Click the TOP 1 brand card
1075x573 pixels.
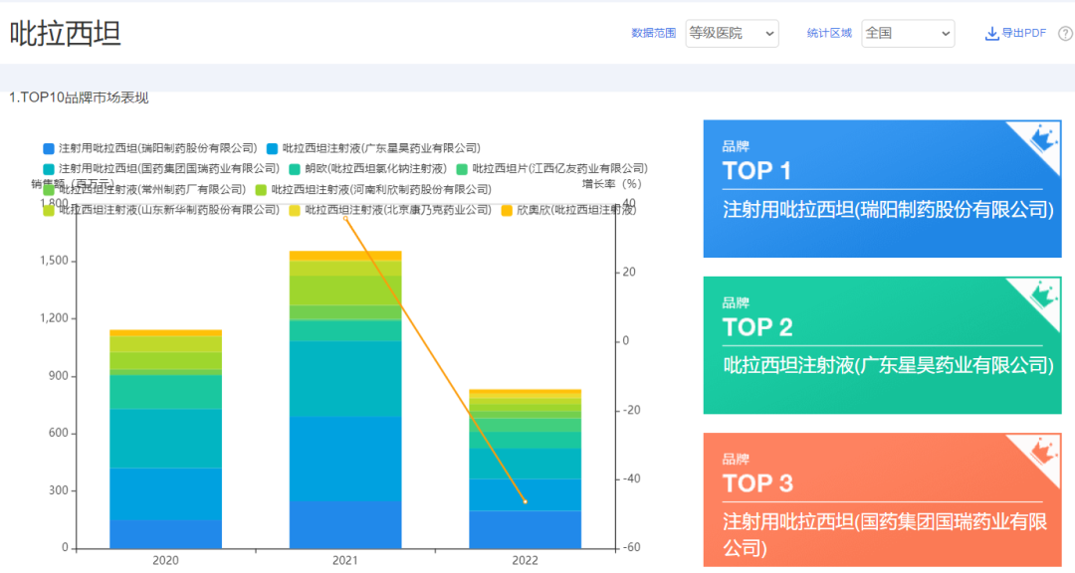(882, 189)
